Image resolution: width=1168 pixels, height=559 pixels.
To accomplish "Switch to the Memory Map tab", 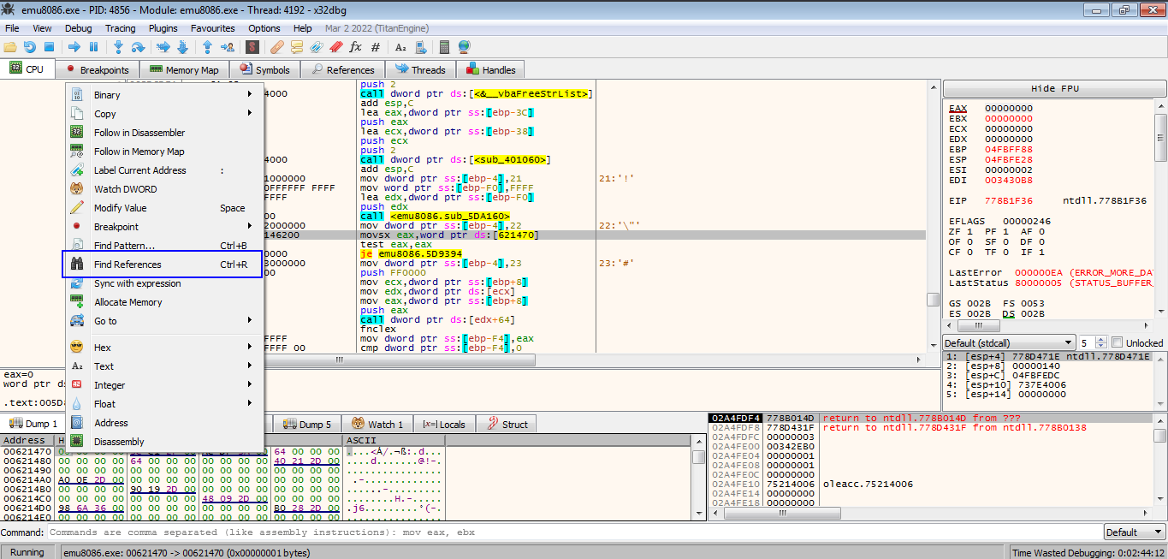I will point(184,70).
